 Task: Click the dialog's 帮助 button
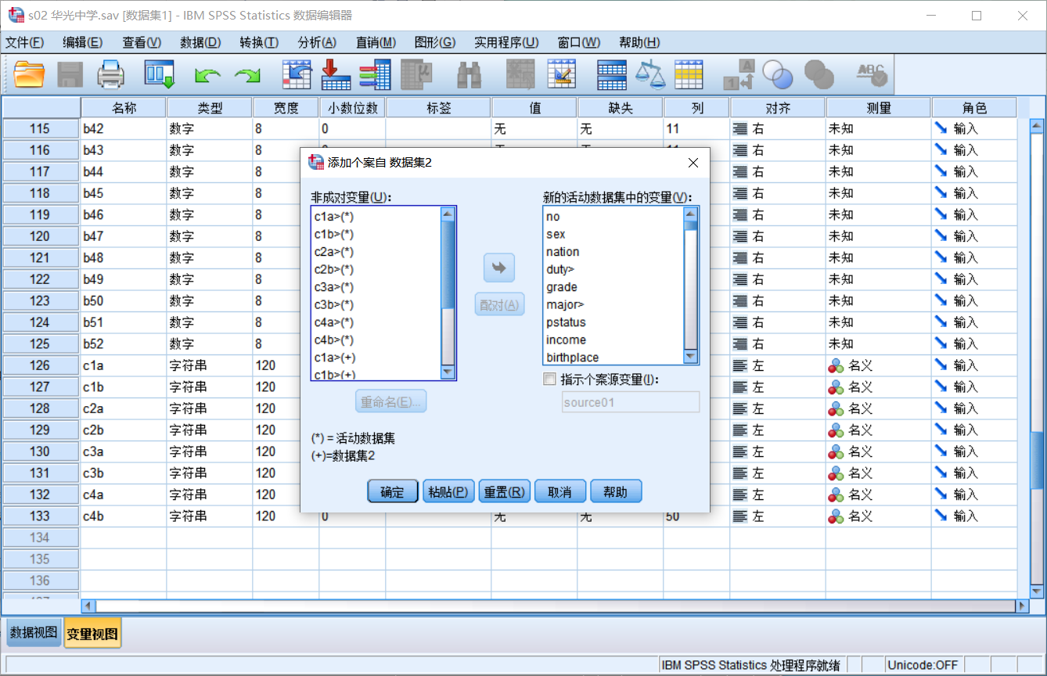click(x=616, y=491)
